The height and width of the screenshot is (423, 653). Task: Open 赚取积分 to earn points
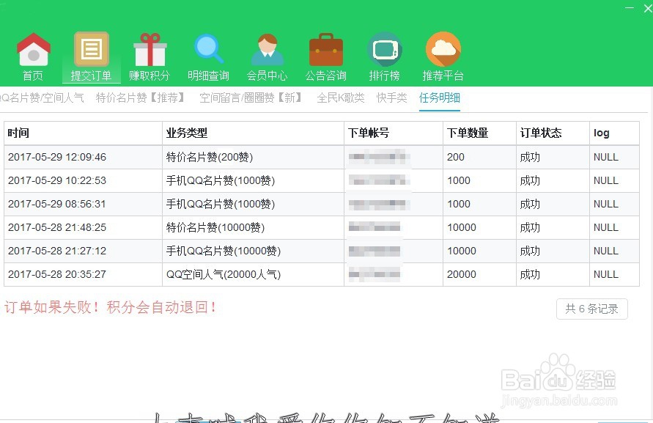point(150,55)
